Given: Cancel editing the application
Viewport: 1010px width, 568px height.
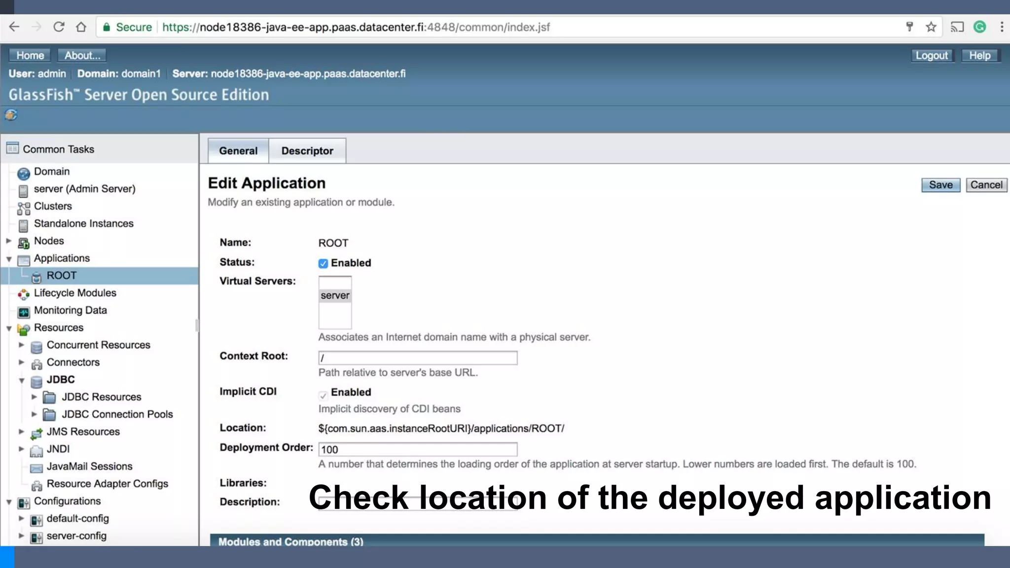Looking at the screenshot, I should (x=986, y=185).
